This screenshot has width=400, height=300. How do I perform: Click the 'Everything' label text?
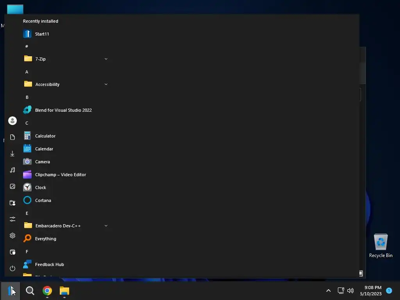(45, 239)
